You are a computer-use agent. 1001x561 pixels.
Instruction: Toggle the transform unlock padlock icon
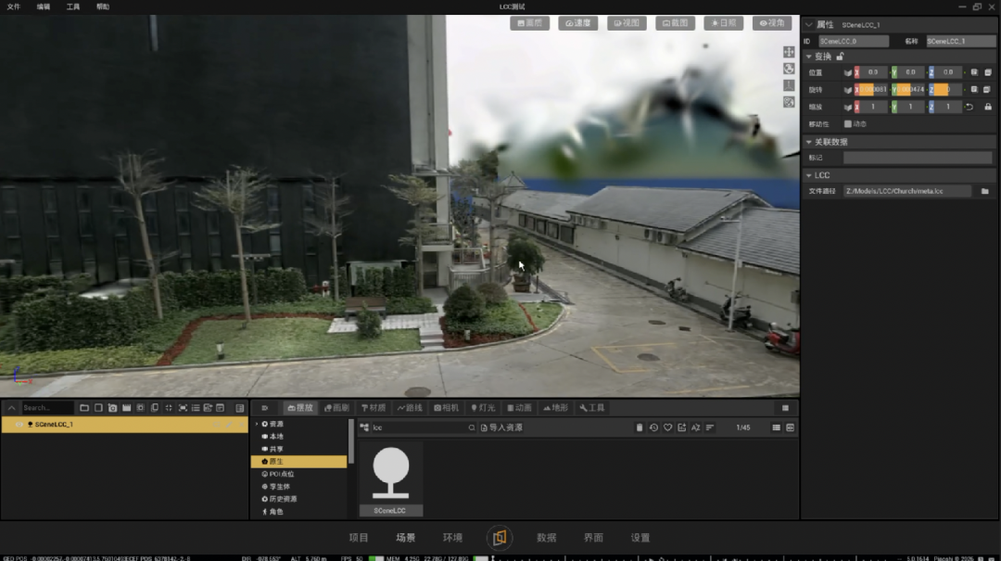pyautogui.click(x=840, y=57)
